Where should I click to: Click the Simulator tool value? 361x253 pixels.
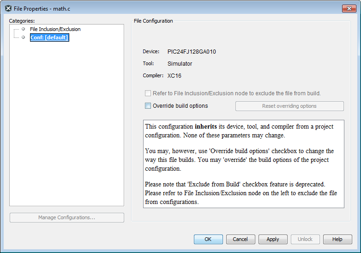tap(180, 64)
